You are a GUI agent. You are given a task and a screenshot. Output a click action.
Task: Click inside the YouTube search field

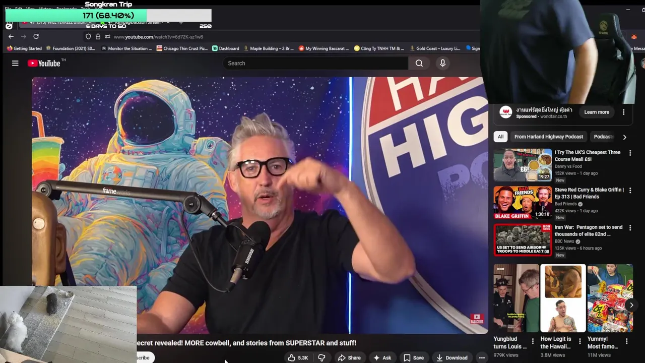click(315, 63)
